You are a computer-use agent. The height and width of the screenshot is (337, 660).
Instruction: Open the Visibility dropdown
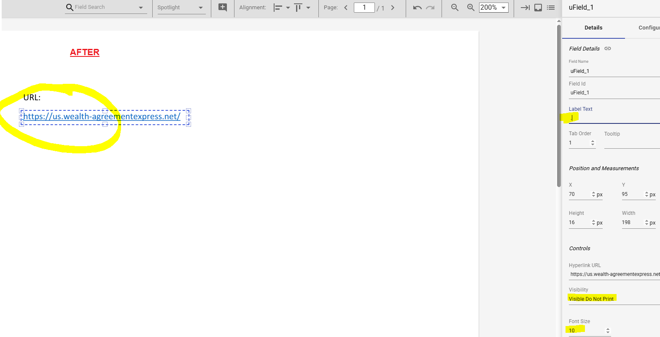click(614, 299)
